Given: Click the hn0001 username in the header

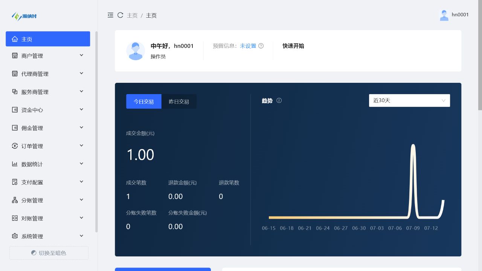Looking at the screenshot, I should (460, 15).
